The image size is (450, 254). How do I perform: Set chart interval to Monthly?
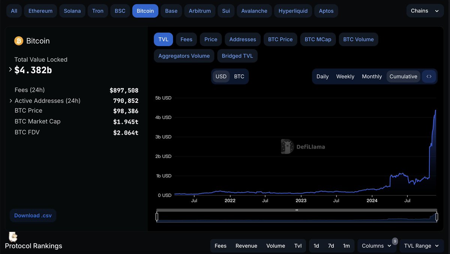372,76
